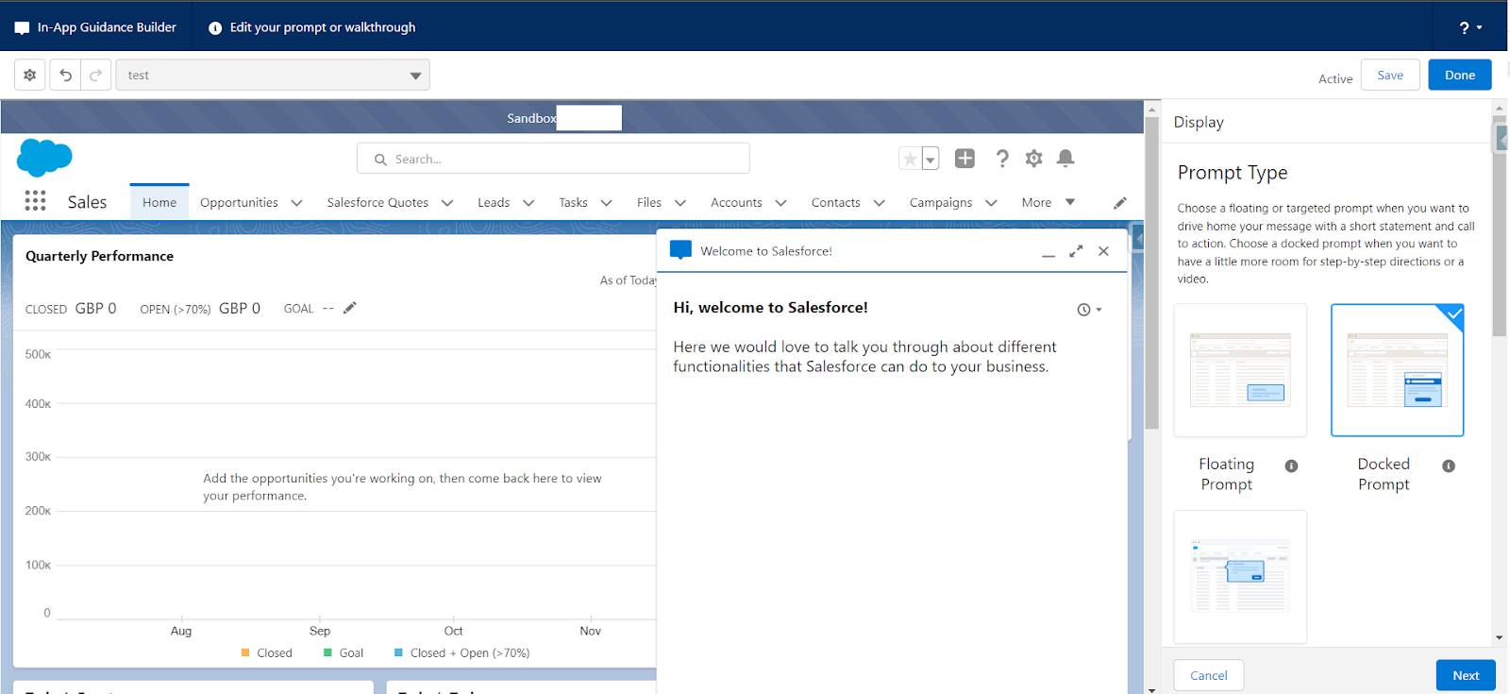Redo the last change
The width and height of the screenshot is (1510, 694).
[95, 75]
